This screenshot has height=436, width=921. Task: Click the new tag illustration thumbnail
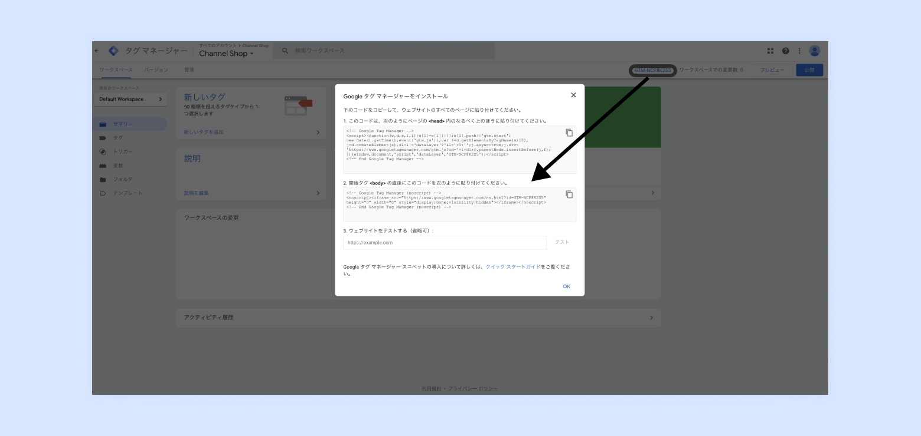coord(298,105)
